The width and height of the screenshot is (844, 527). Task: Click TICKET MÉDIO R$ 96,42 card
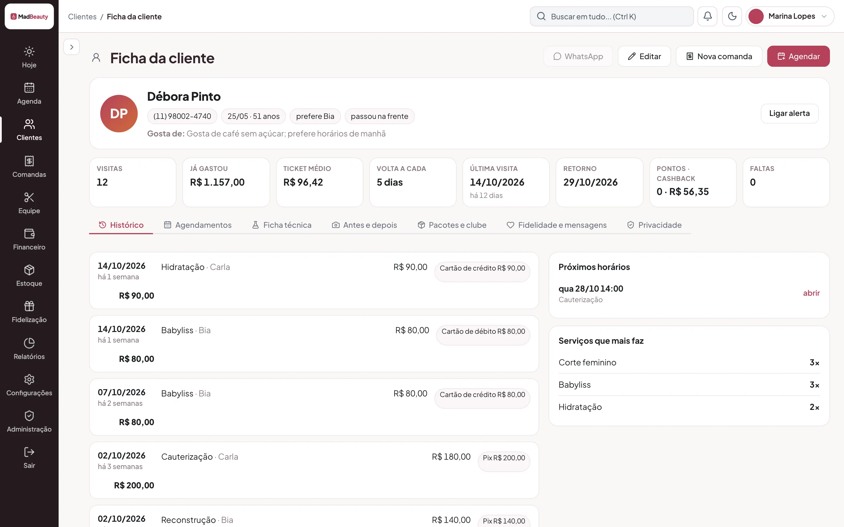click(319, 182)
